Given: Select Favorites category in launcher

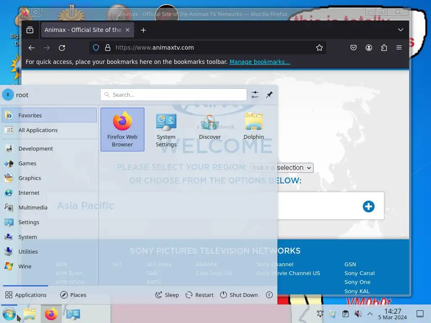Looking at the screenshot, I should coord(49,115).
